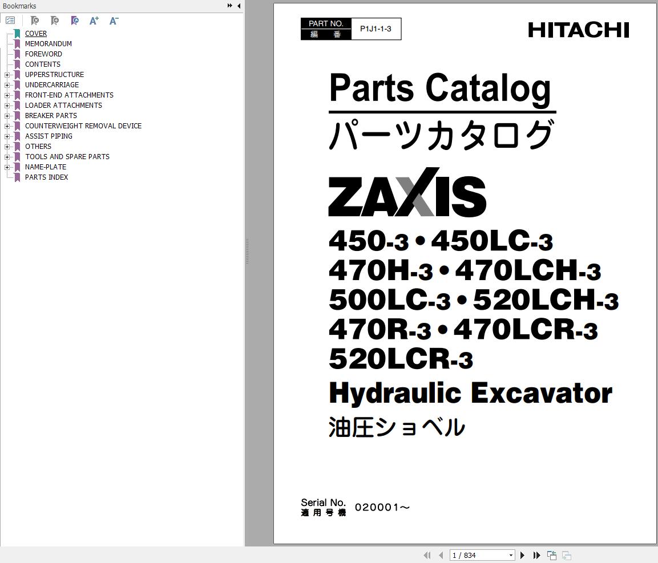The width and height of the screenshot is (658, 563).
Task: Click the teal COVER bookmark icon
Action: click(x=17, y=34)
